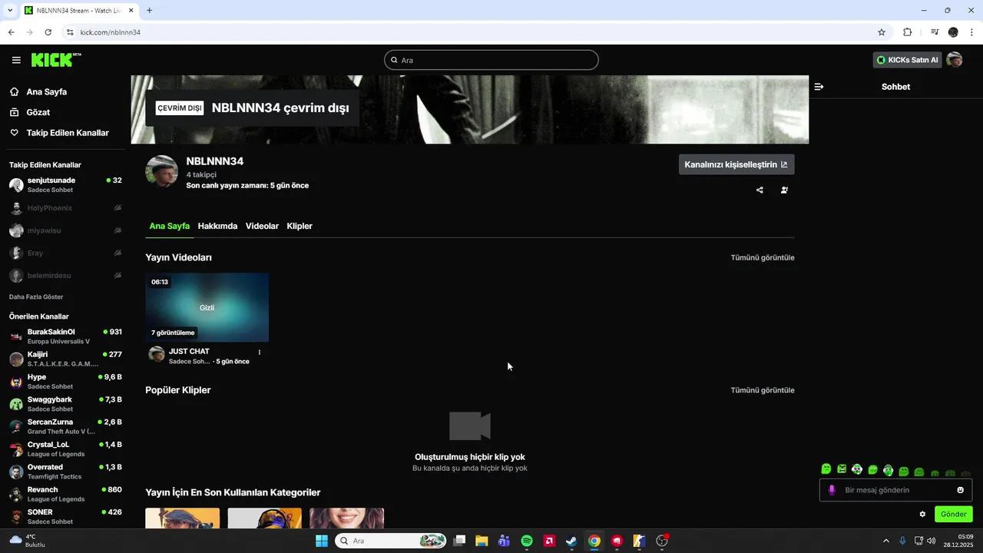
Task: Open File Explorer from the taskbar
Action: tap(482, 541)
